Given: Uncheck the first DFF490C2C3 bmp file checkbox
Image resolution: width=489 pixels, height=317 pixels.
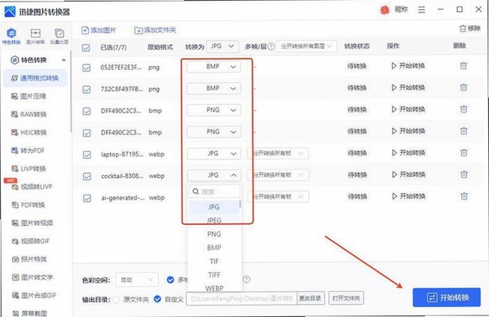Looking at the screenshot, I should tap(86, 112).
